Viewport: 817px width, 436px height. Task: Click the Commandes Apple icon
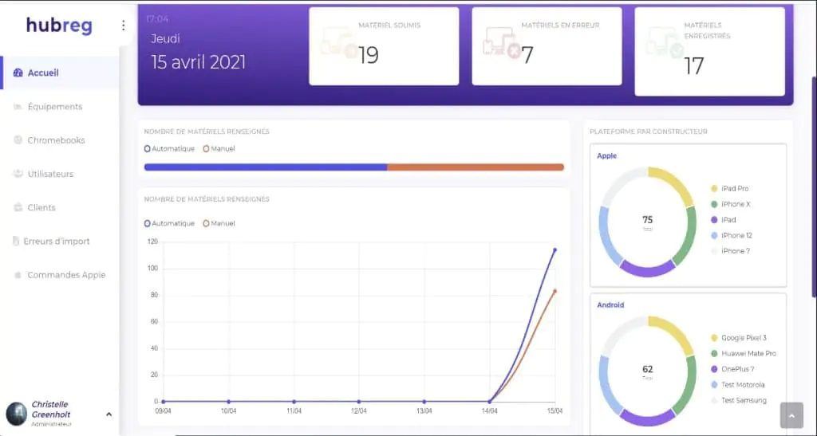[x=18, y=275]
